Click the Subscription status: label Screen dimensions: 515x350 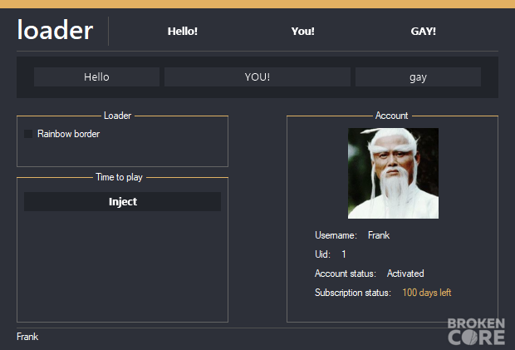click(x=353, y=293)
